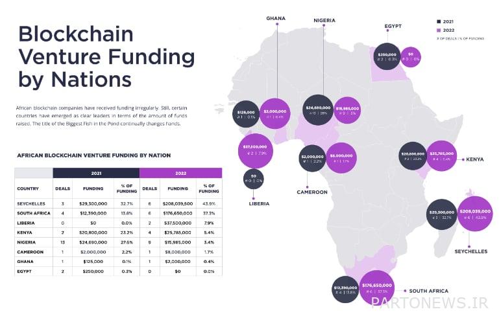Click the dark 2021 legend square

[439, 21]
